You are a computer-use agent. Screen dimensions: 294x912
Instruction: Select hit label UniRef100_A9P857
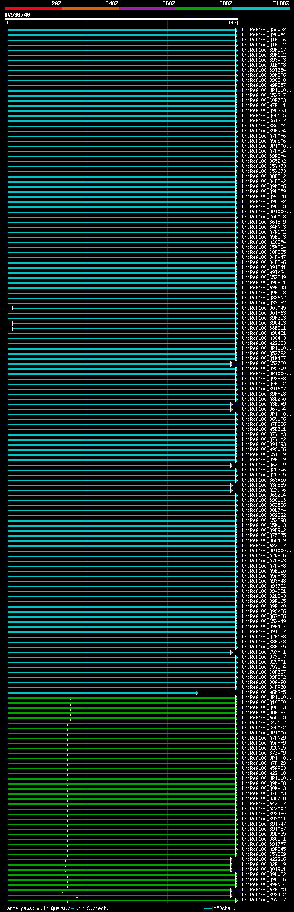[x=264, y=86]
